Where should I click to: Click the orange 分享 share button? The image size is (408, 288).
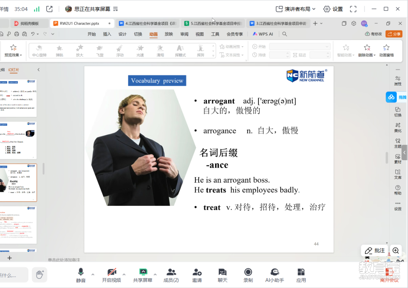pos(394,34)
